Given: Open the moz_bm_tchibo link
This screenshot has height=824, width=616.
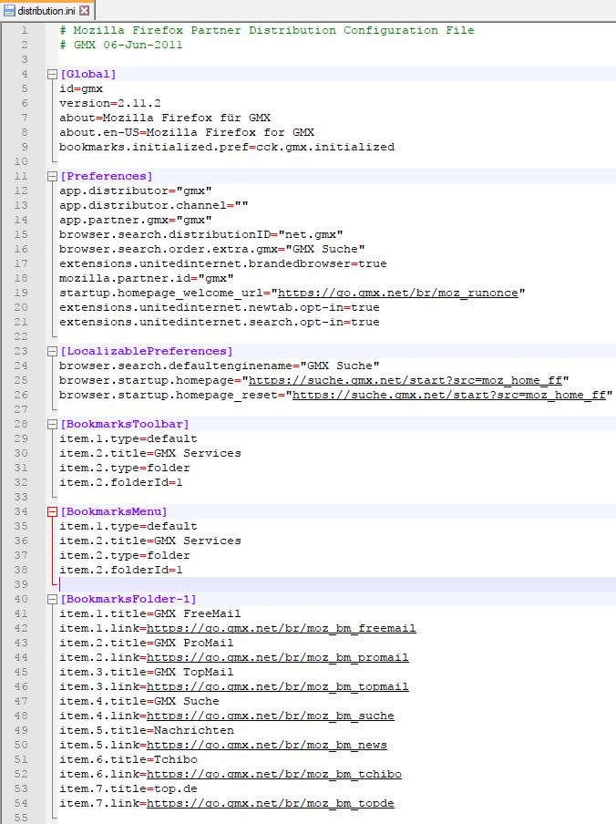Looking at the screenshot, I should 273,774.
